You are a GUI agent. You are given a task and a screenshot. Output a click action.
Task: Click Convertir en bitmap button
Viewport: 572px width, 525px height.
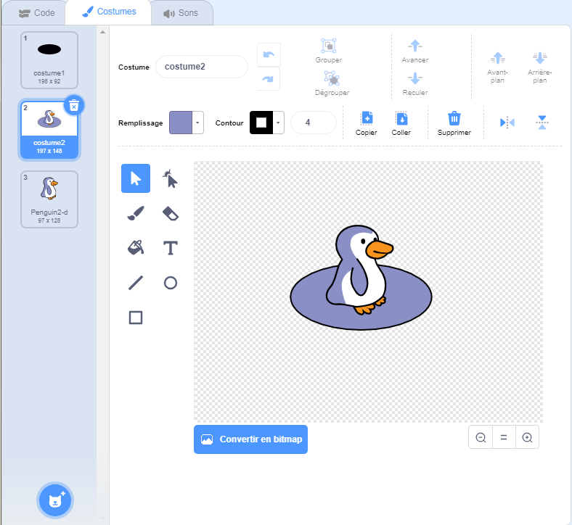tap(250, 439)
